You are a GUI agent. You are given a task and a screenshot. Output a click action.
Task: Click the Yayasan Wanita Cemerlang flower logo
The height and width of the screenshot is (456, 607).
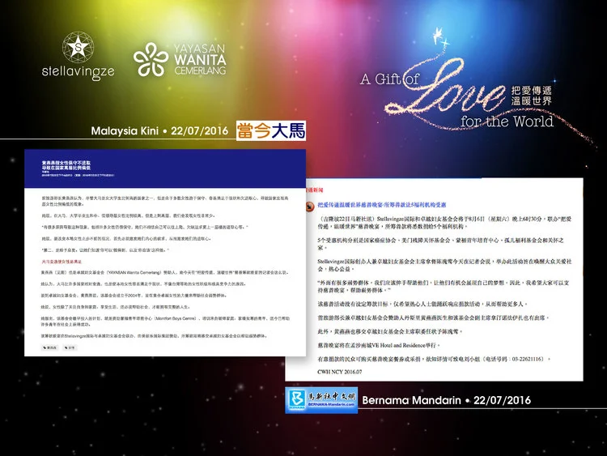pyautogui.click(x=151, y=59)
